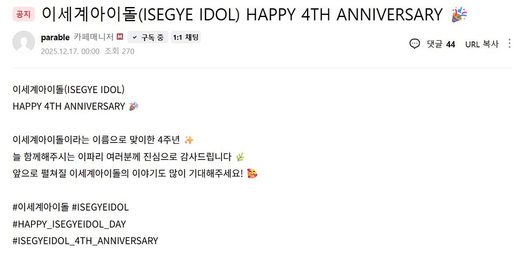
Task: Click the #ISEGYEIDOL hashtag
Action: coord(100,207)
